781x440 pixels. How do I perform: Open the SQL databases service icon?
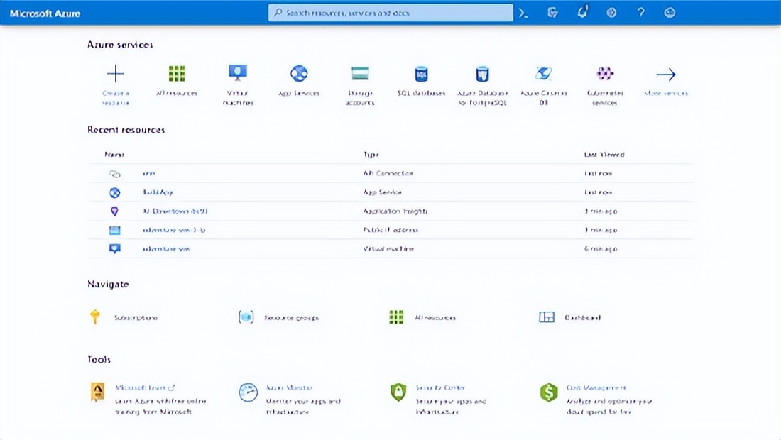click(421, 73)
